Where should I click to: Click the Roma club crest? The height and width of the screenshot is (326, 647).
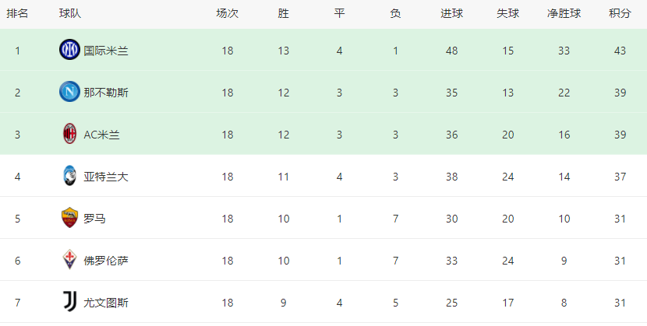69,218
